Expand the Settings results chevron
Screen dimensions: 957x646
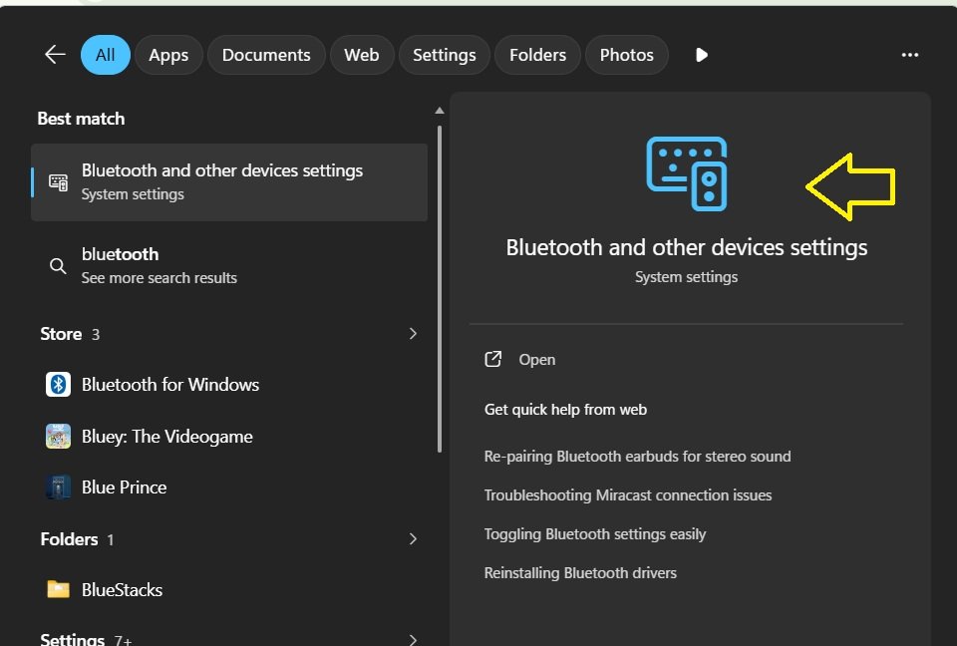[x=413, y=639]
